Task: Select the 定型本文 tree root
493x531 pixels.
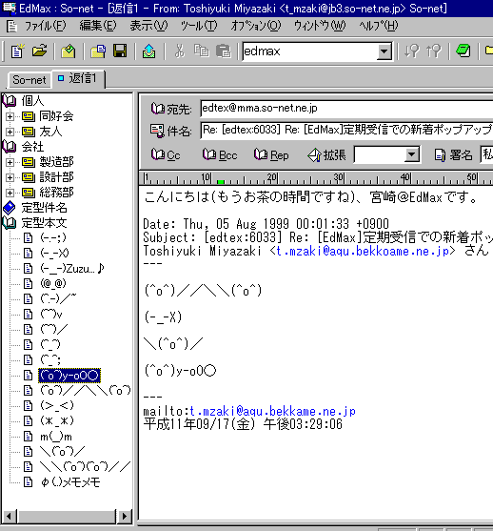Action: [x=44, y=223]
